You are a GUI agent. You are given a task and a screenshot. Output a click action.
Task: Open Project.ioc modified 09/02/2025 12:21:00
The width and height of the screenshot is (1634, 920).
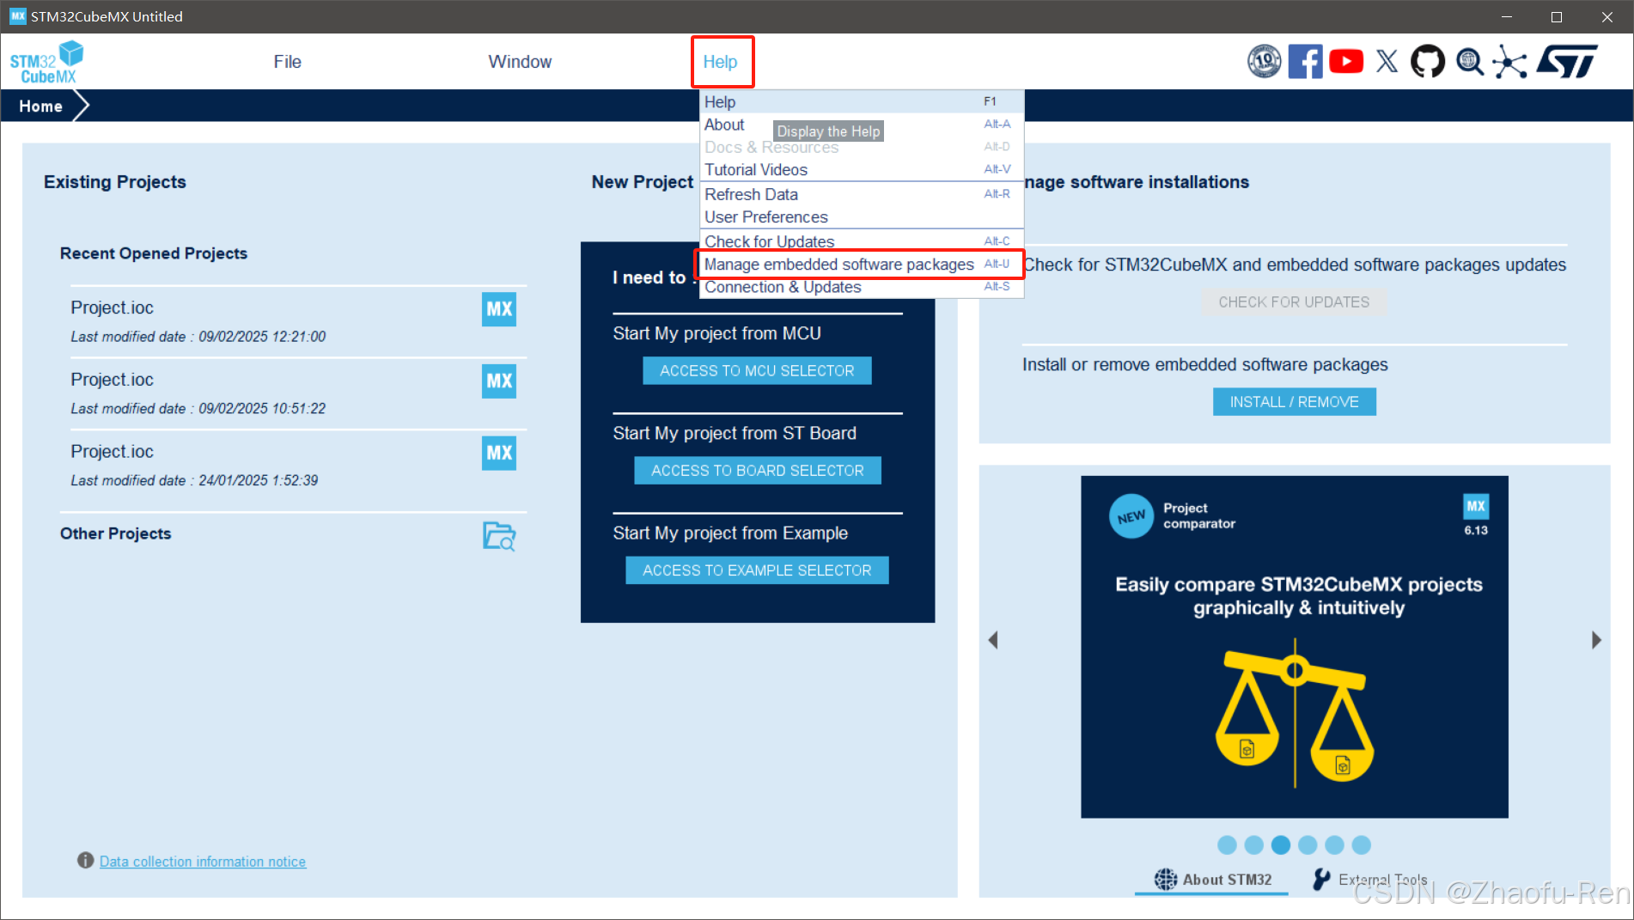(x=298, y=321)
